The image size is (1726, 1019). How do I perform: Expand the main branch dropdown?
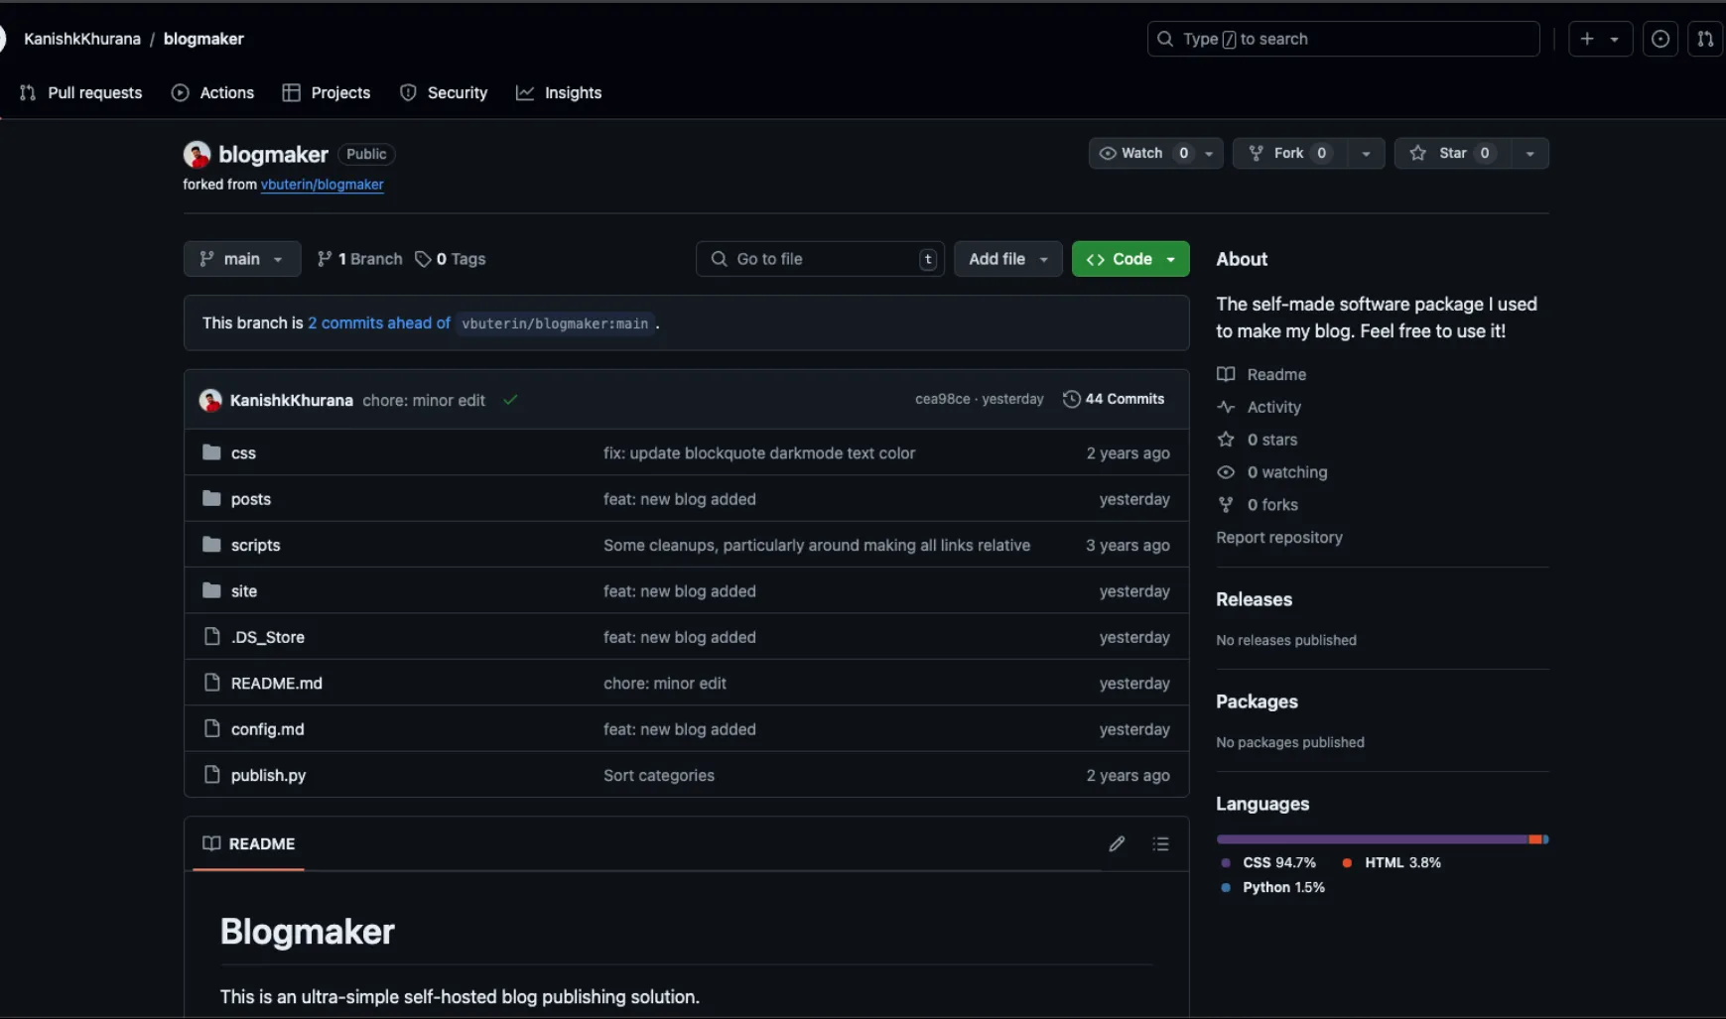(x=242, y=259)
